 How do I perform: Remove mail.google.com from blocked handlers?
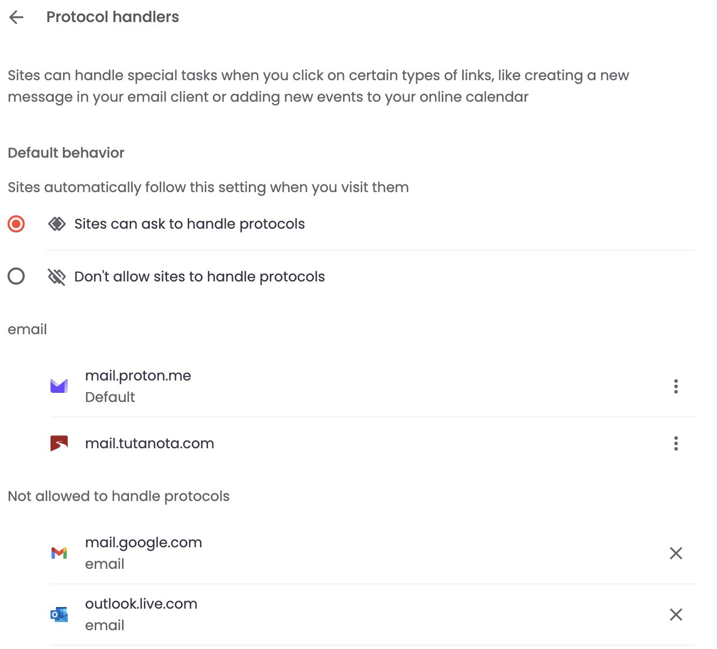(x=676, y=553)
